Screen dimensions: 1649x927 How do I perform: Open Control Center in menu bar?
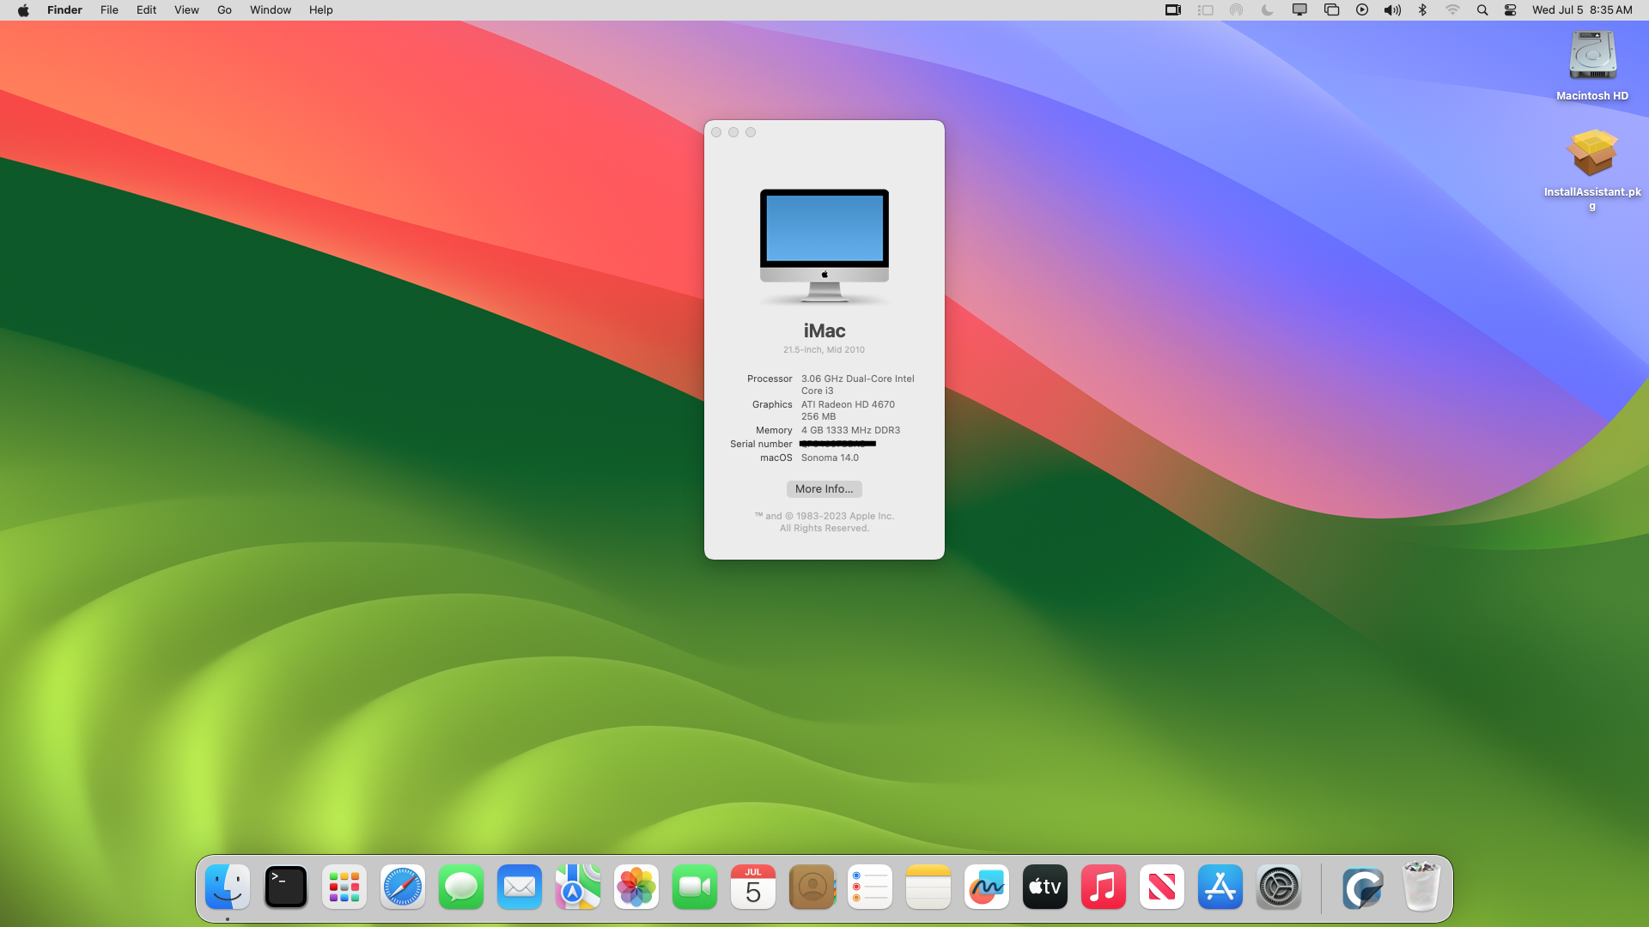pos(1511,10)
